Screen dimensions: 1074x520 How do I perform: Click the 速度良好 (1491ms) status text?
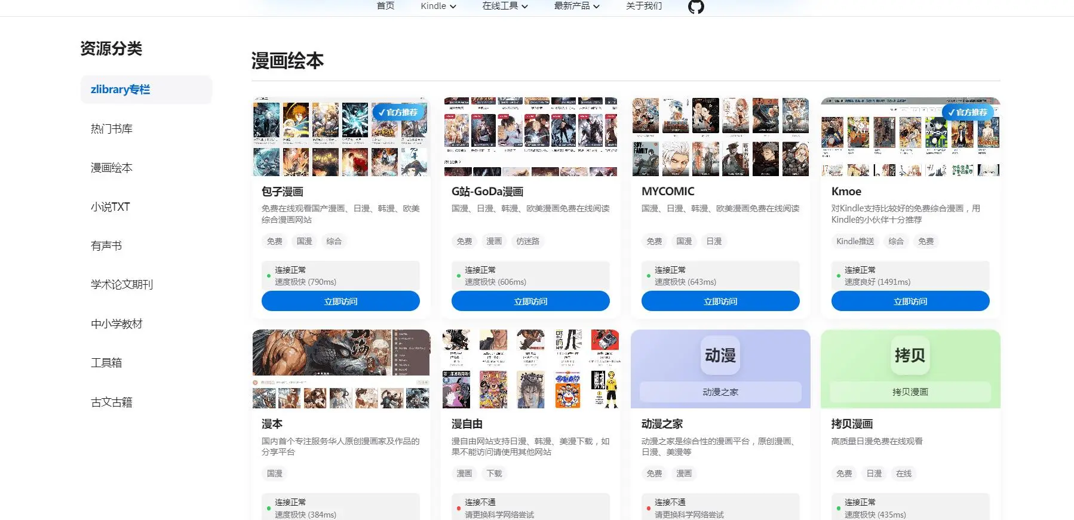click(x=877, y=282)
